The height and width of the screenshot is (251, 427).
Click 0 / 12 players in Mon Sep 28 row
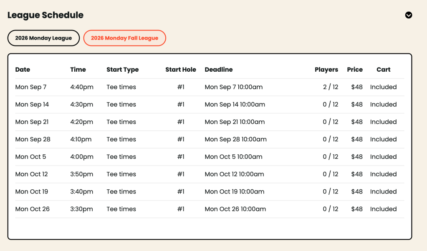click(x=331, y=139)
